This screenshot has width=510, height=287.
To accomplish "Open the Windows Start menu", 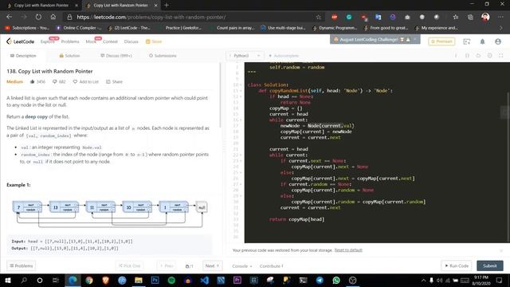I will [7, 280].
